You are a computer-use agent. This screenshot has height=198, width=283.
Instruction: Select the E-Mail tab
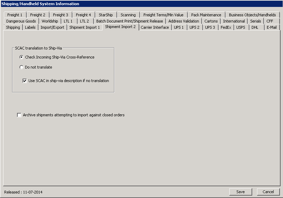[x=272, y=27]
